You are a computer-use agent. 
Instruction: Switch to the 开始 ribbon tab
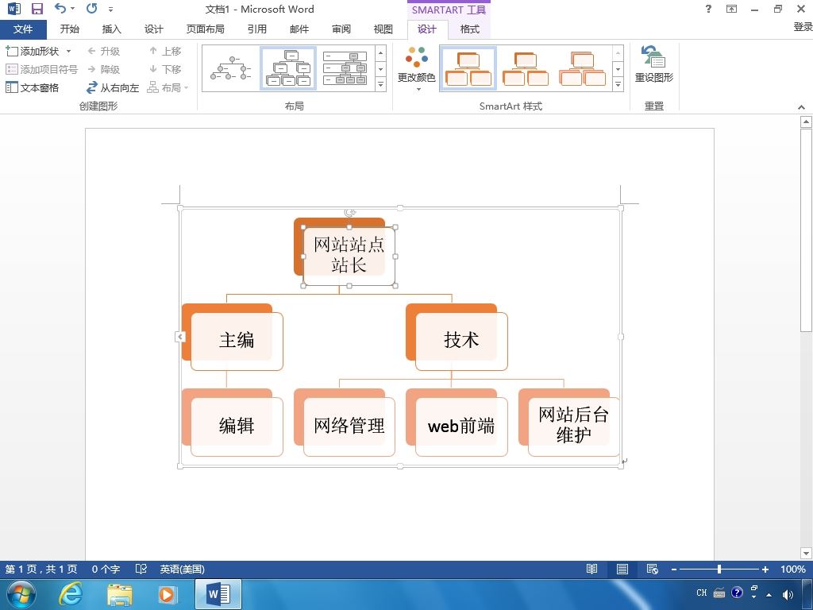tap(70, 29)
